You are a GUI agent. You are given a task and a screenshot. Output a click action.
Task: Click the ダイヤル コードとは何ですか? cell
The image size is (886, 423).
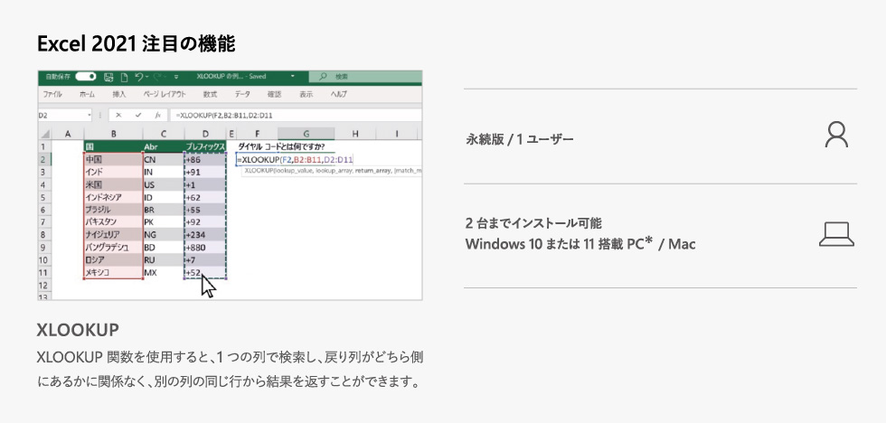pyautogui.click(x=281, y=147)
